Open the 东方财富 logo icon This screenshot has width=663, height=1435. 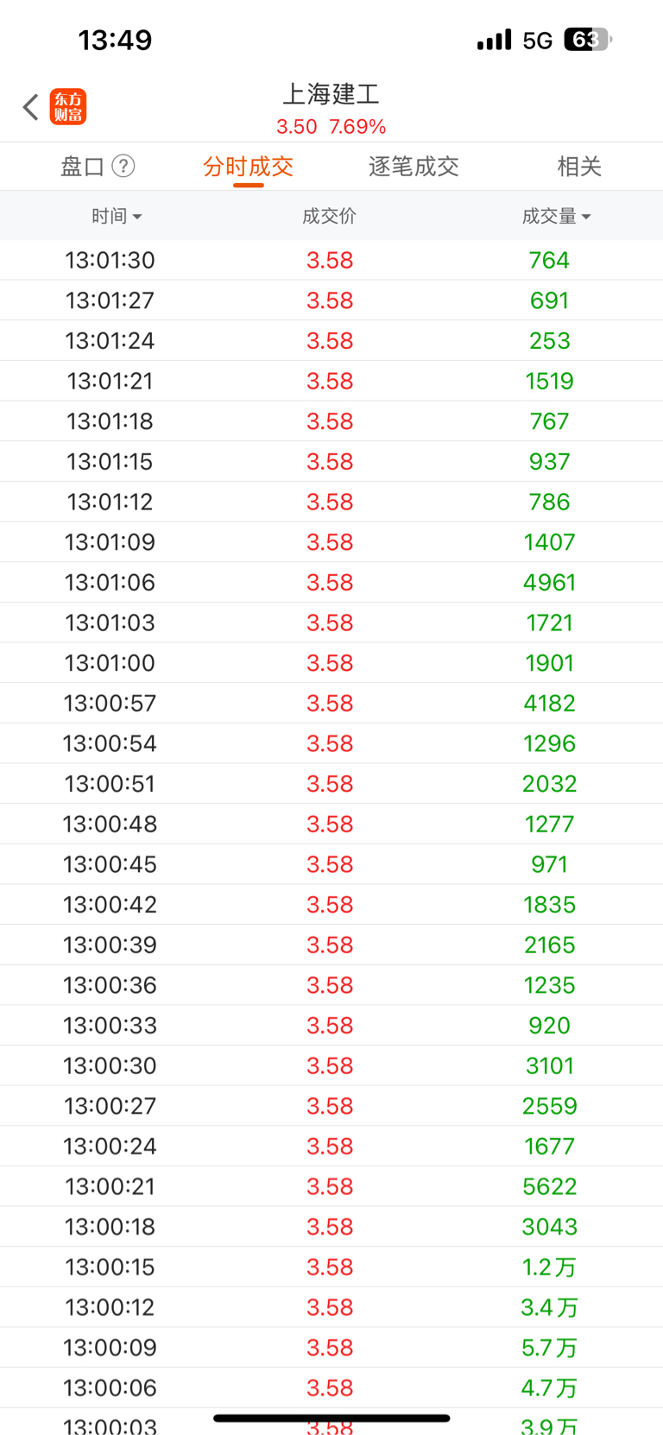pos(68,107)
